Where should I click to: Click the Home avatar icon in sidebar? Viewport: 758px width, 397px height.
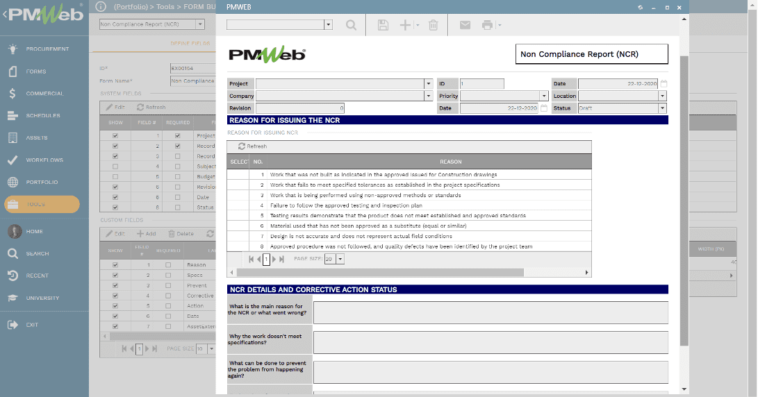[x=15, y=231]
